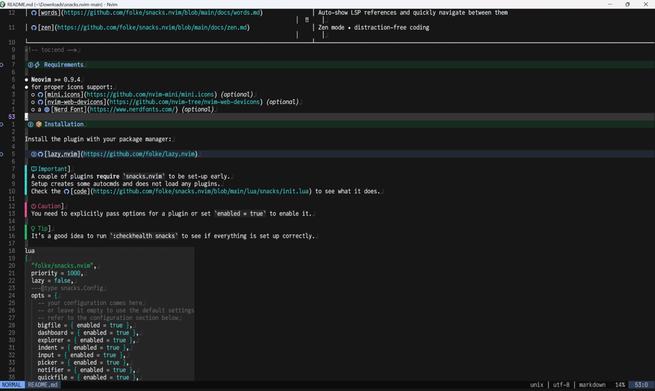This screenshot has height=391, width=655.
Task: Click the NORMAL mode indicator
Action: pyautogui.click(x=11, y=385)
